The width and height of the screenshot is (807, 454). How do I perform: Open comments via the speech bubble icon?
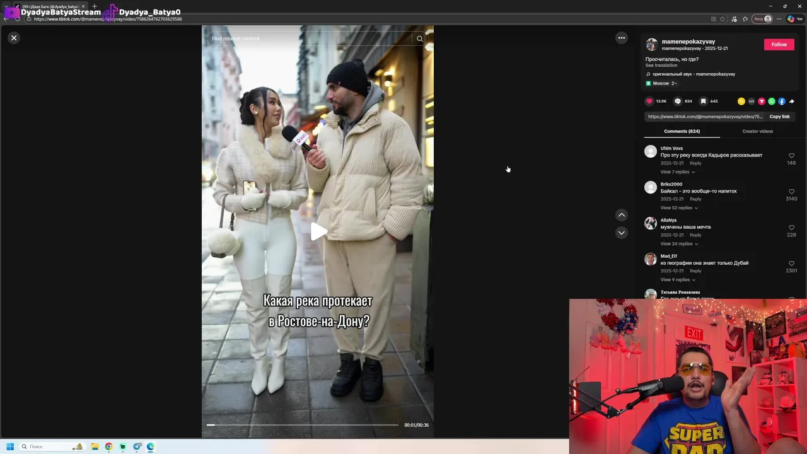click(678, 101)
